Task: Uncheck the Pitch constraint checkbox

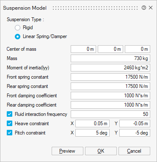Action: pos(9,133)
